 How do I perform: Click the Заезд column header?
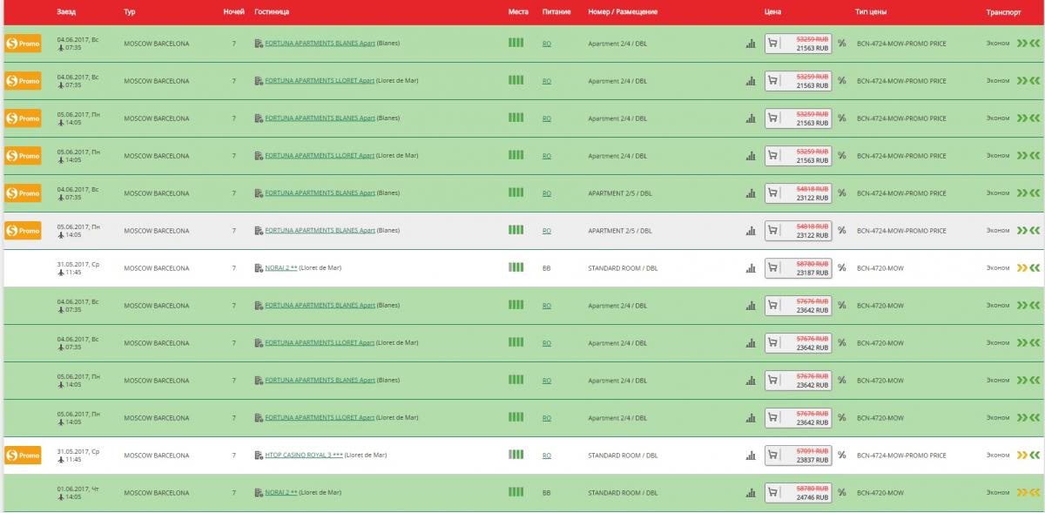66,12
